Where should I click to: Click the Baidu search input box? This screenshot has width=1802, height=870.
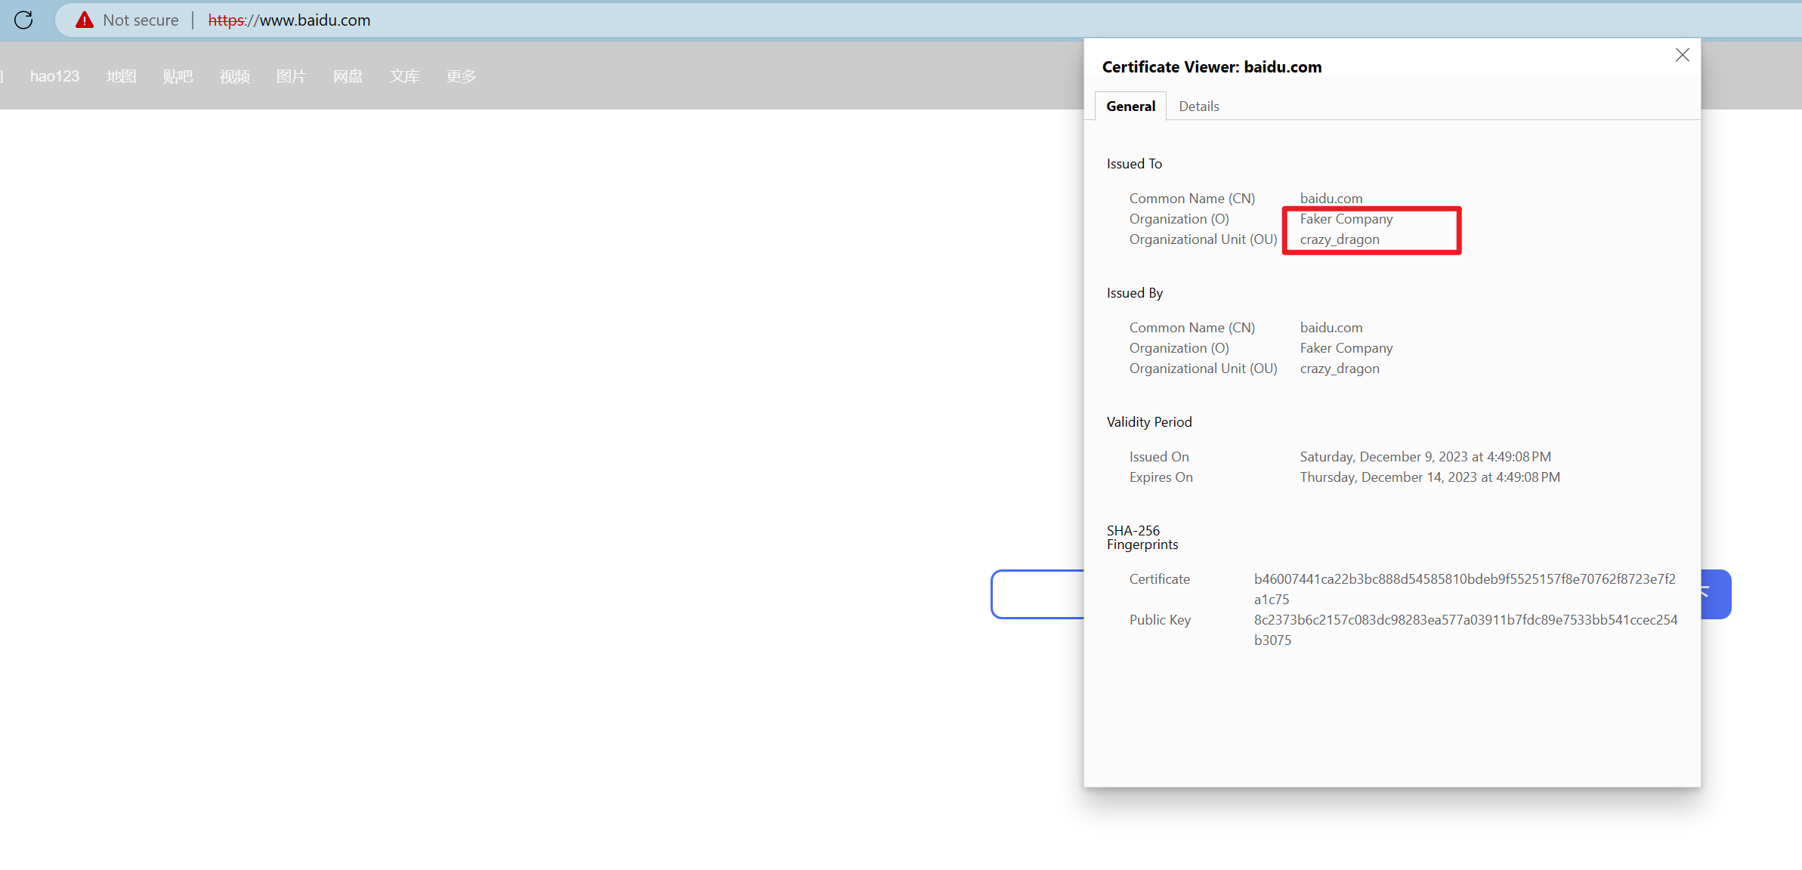coord(1037,594)
